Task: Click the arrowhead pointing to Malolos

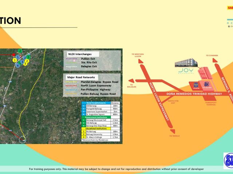Action: [131, 81]
